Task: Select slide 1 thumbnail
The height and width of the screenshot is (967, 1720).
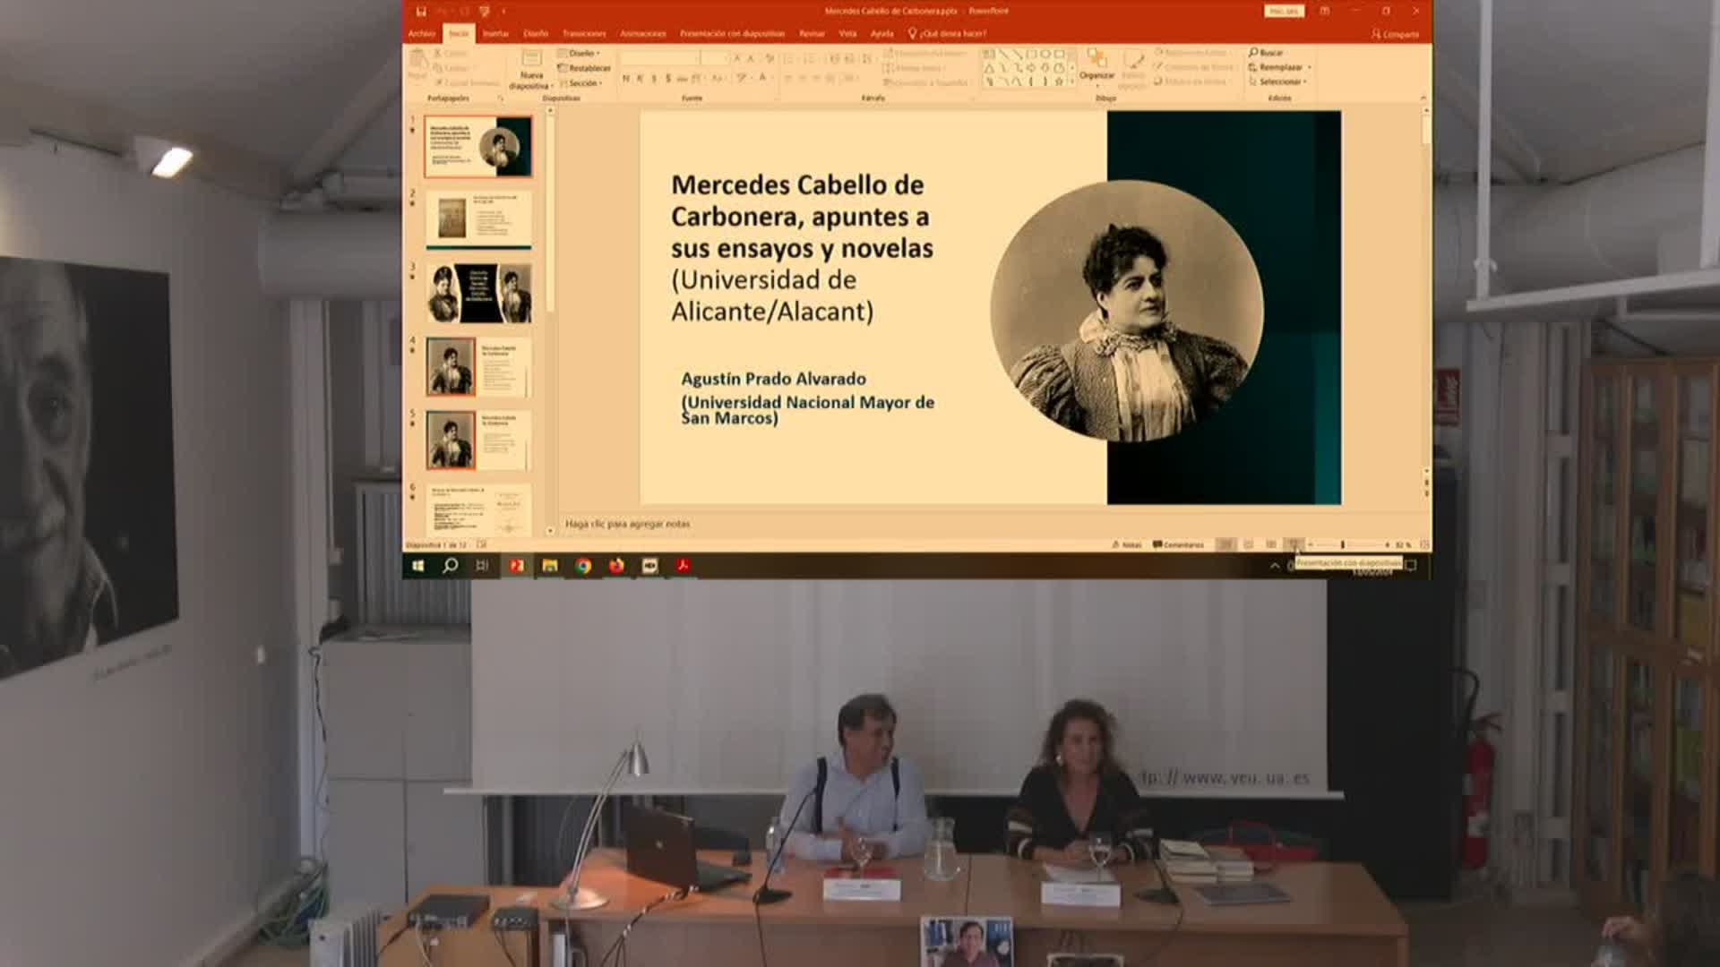Action: (x=478, y=146)
